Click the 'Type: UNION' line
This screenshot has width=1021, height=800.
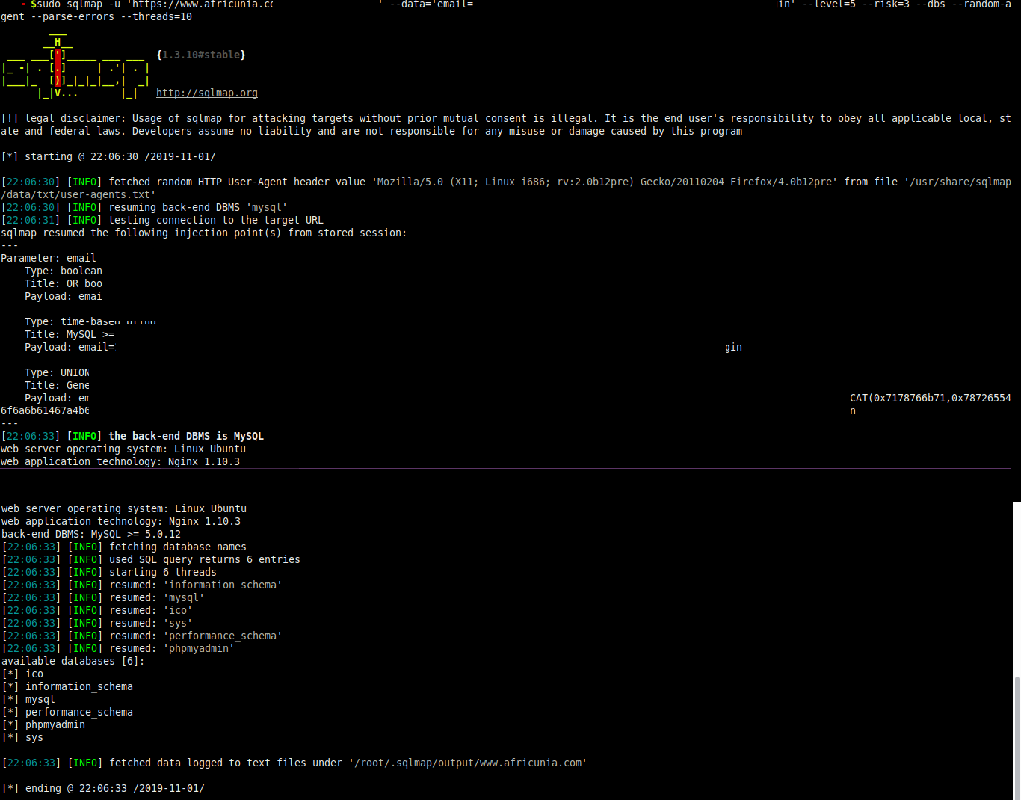pos(57,372)
